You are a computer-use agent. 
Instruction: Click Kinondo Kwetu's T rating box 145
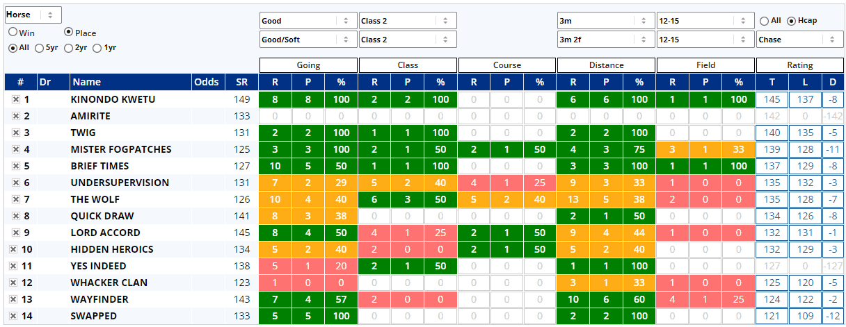[772, 99]
